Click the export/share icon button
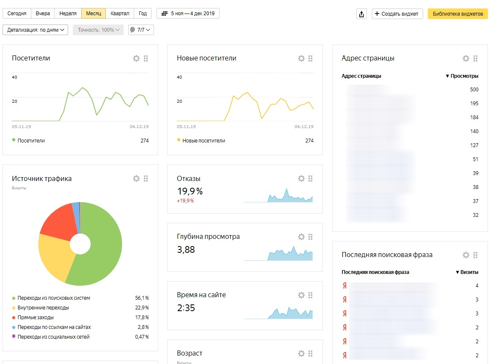493x364 pixels. [361, 14]
